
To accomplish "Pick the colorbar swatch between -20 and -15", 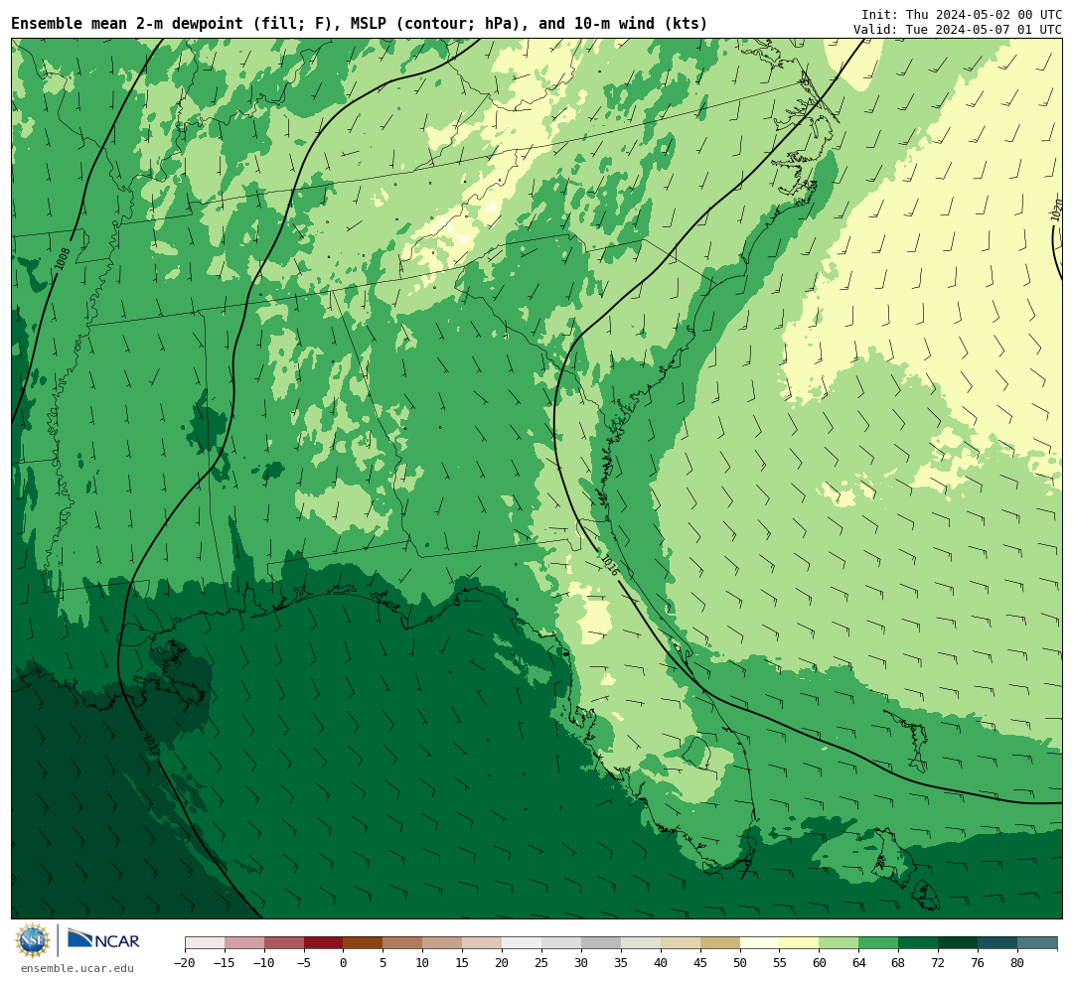I will tap(205, 943).
